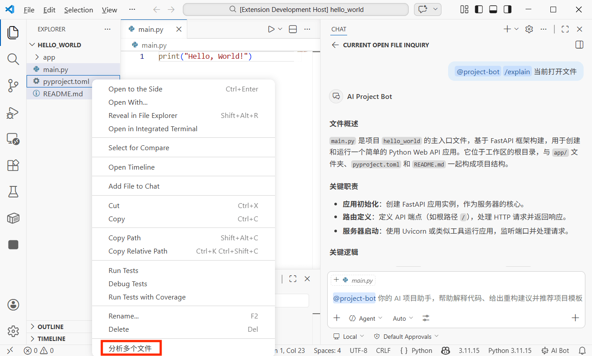Screen dimensions: 592x356
Task: Toggle the secondary side bar visibility
Action: pyautogui.click(x=507, y=9)
